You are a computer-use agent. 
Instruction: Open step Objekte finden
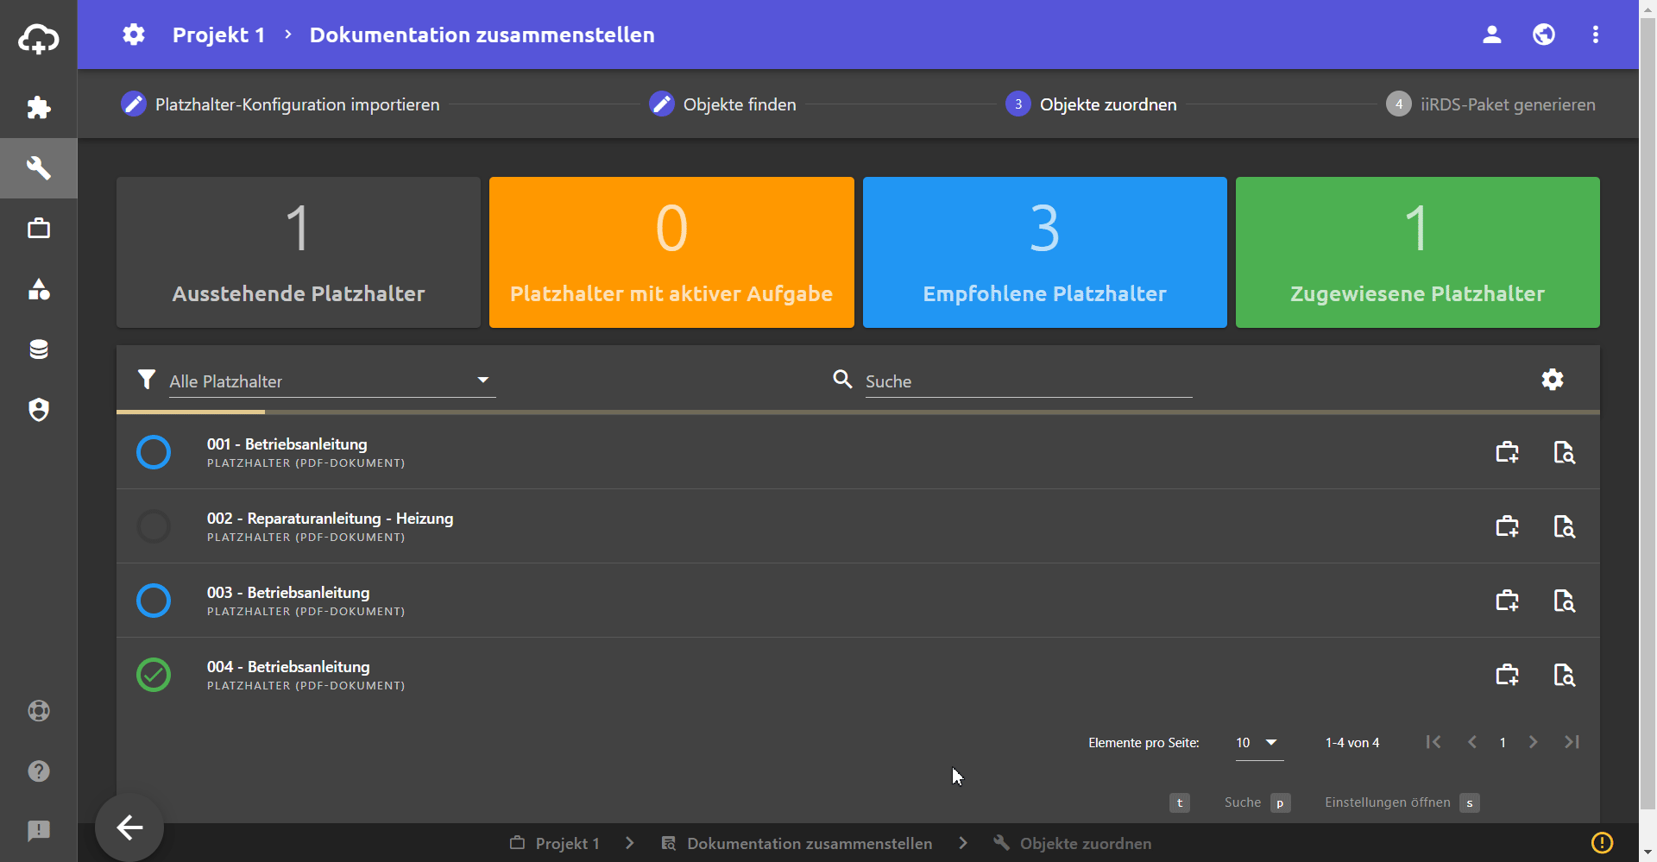[723, 104]
